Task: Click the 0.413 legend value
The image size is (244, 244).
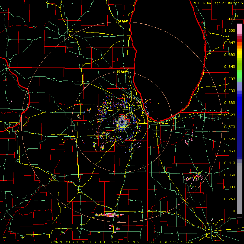Action: point(230,163)
